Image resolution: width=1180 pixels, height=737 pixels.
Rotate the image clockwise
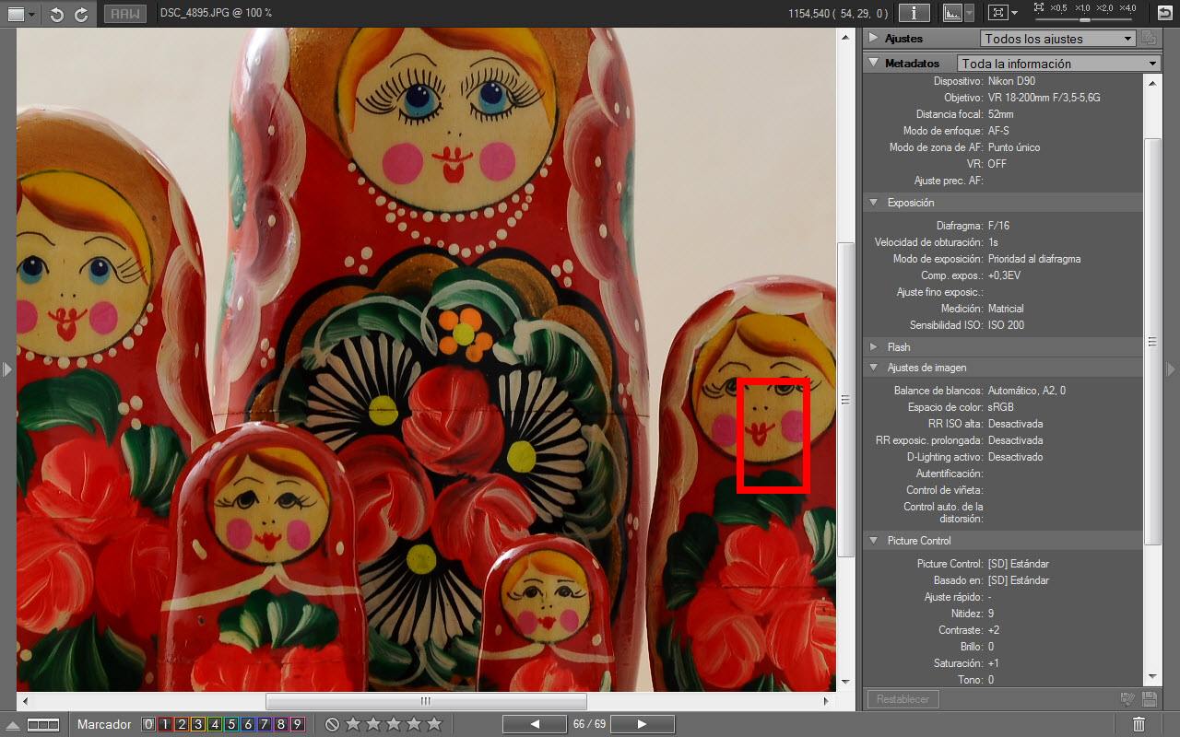81,14
